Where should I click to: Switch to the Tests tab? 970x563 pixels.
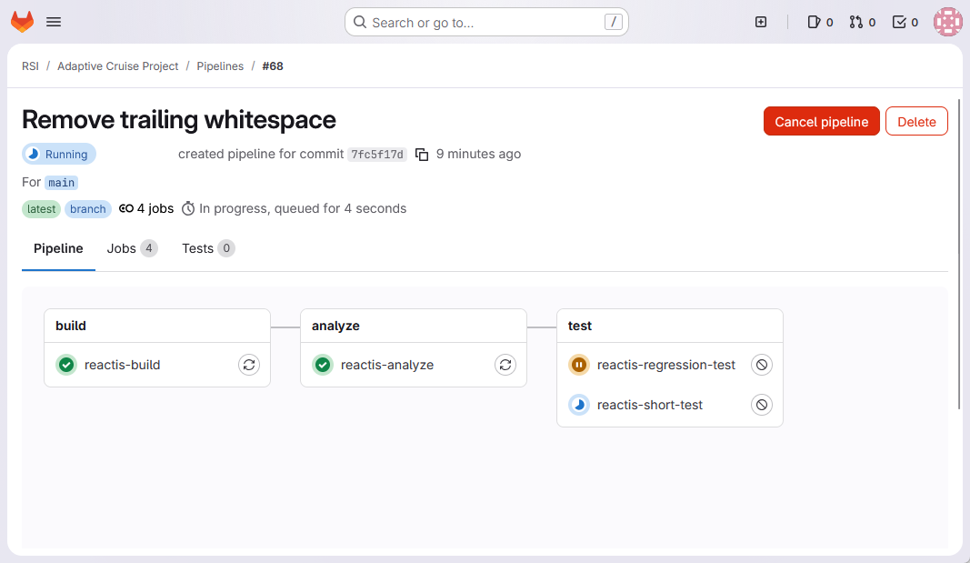(x=207, y=248)
